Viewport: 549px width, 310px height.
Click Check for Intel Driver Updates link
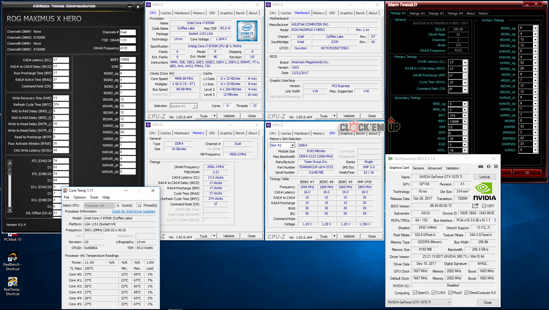133,211
